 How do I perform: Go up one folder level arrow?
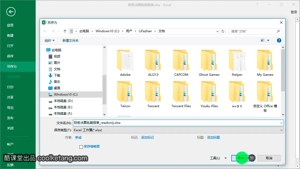coord(65,31)
